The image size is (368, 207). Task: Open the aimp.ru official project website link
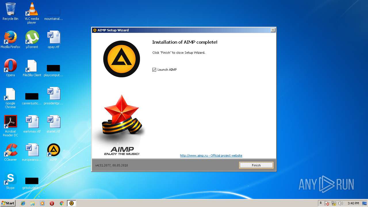click(211, 156)
